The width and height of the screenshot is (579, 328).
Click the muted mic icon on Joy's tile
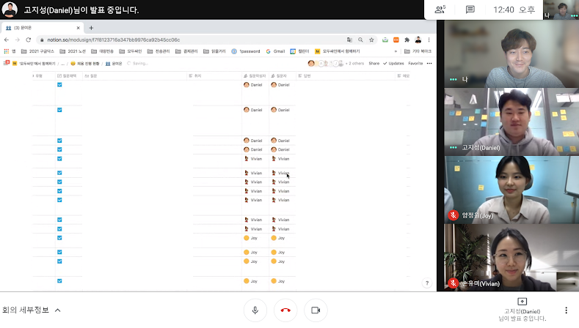tap(453, 215)
